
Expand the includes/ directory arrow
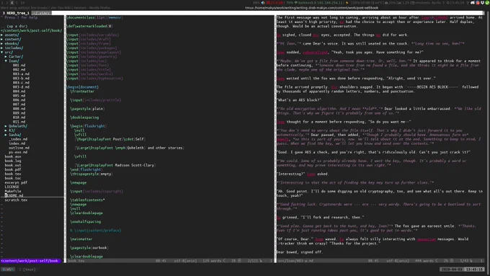coord(2,48)
